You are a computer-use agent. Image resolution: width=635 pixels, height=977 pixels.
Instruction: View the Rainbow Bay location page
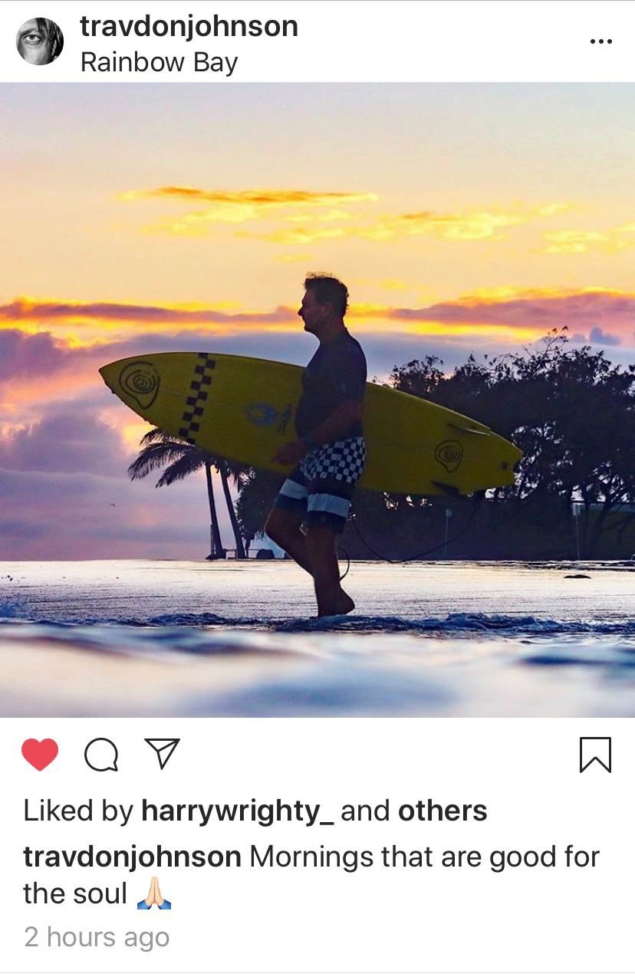click(159, 62)
